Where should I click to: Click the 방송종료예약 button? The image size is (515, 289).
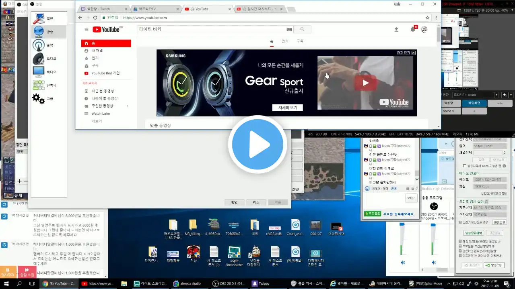click(x=473, y=233)
